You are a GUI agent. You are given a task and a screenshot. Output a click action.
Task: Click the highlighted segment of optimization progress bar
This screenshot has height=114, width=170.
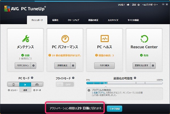coord(105,83)
